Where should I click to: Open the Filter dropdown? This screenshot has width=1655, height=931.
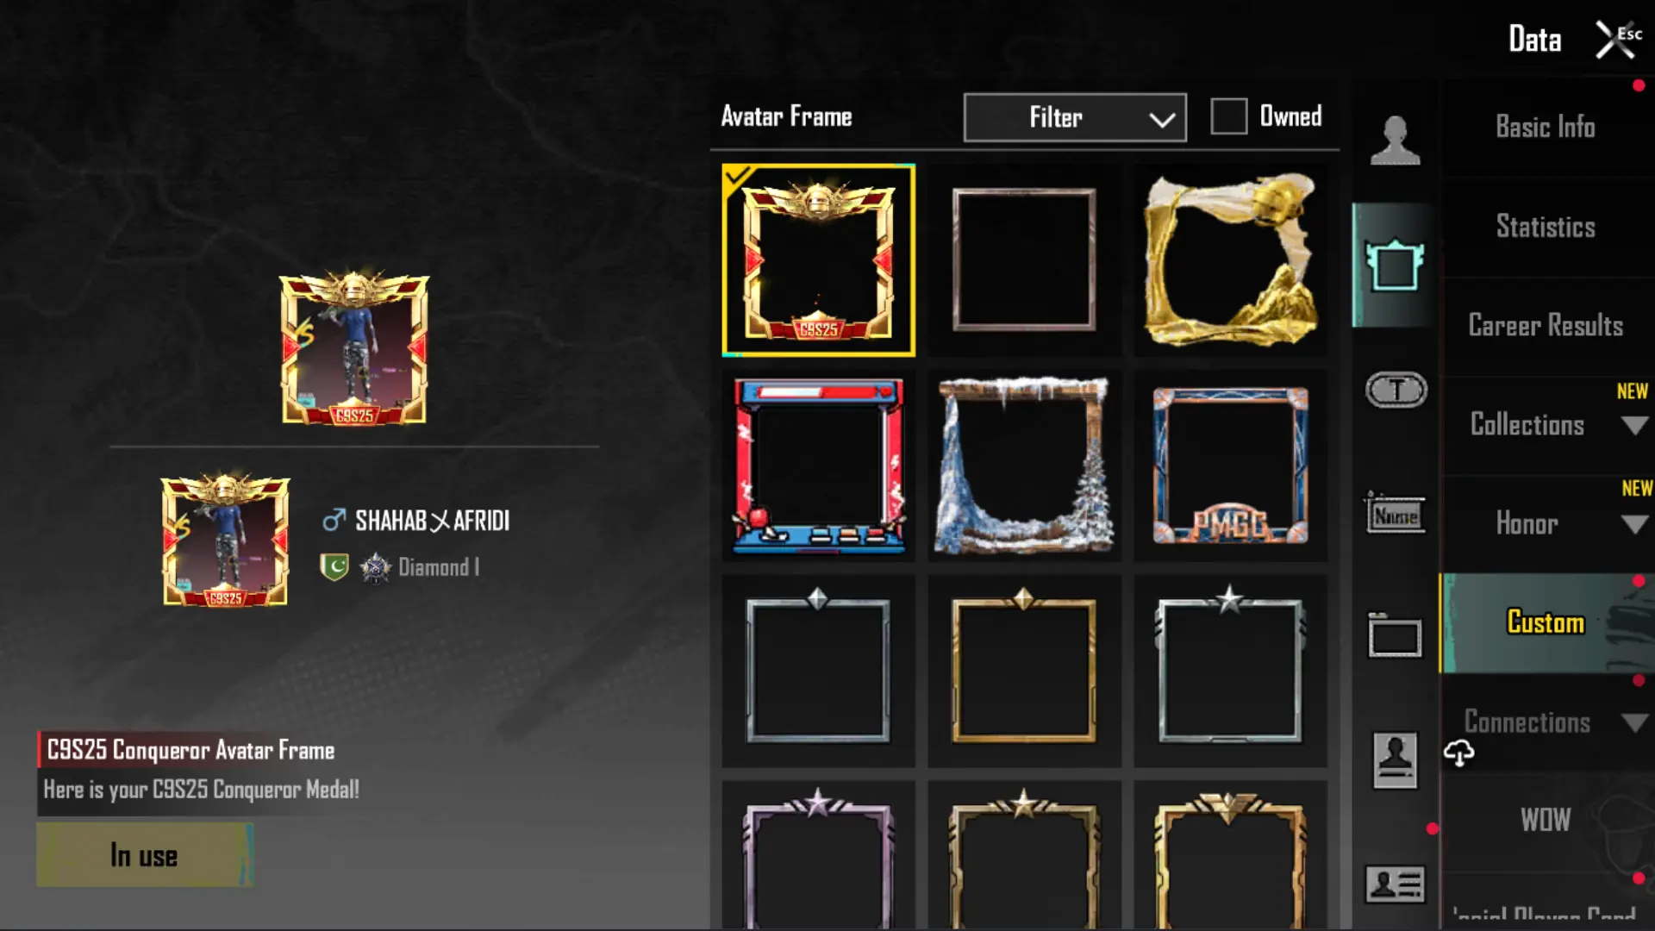[x=1075, y=117]
